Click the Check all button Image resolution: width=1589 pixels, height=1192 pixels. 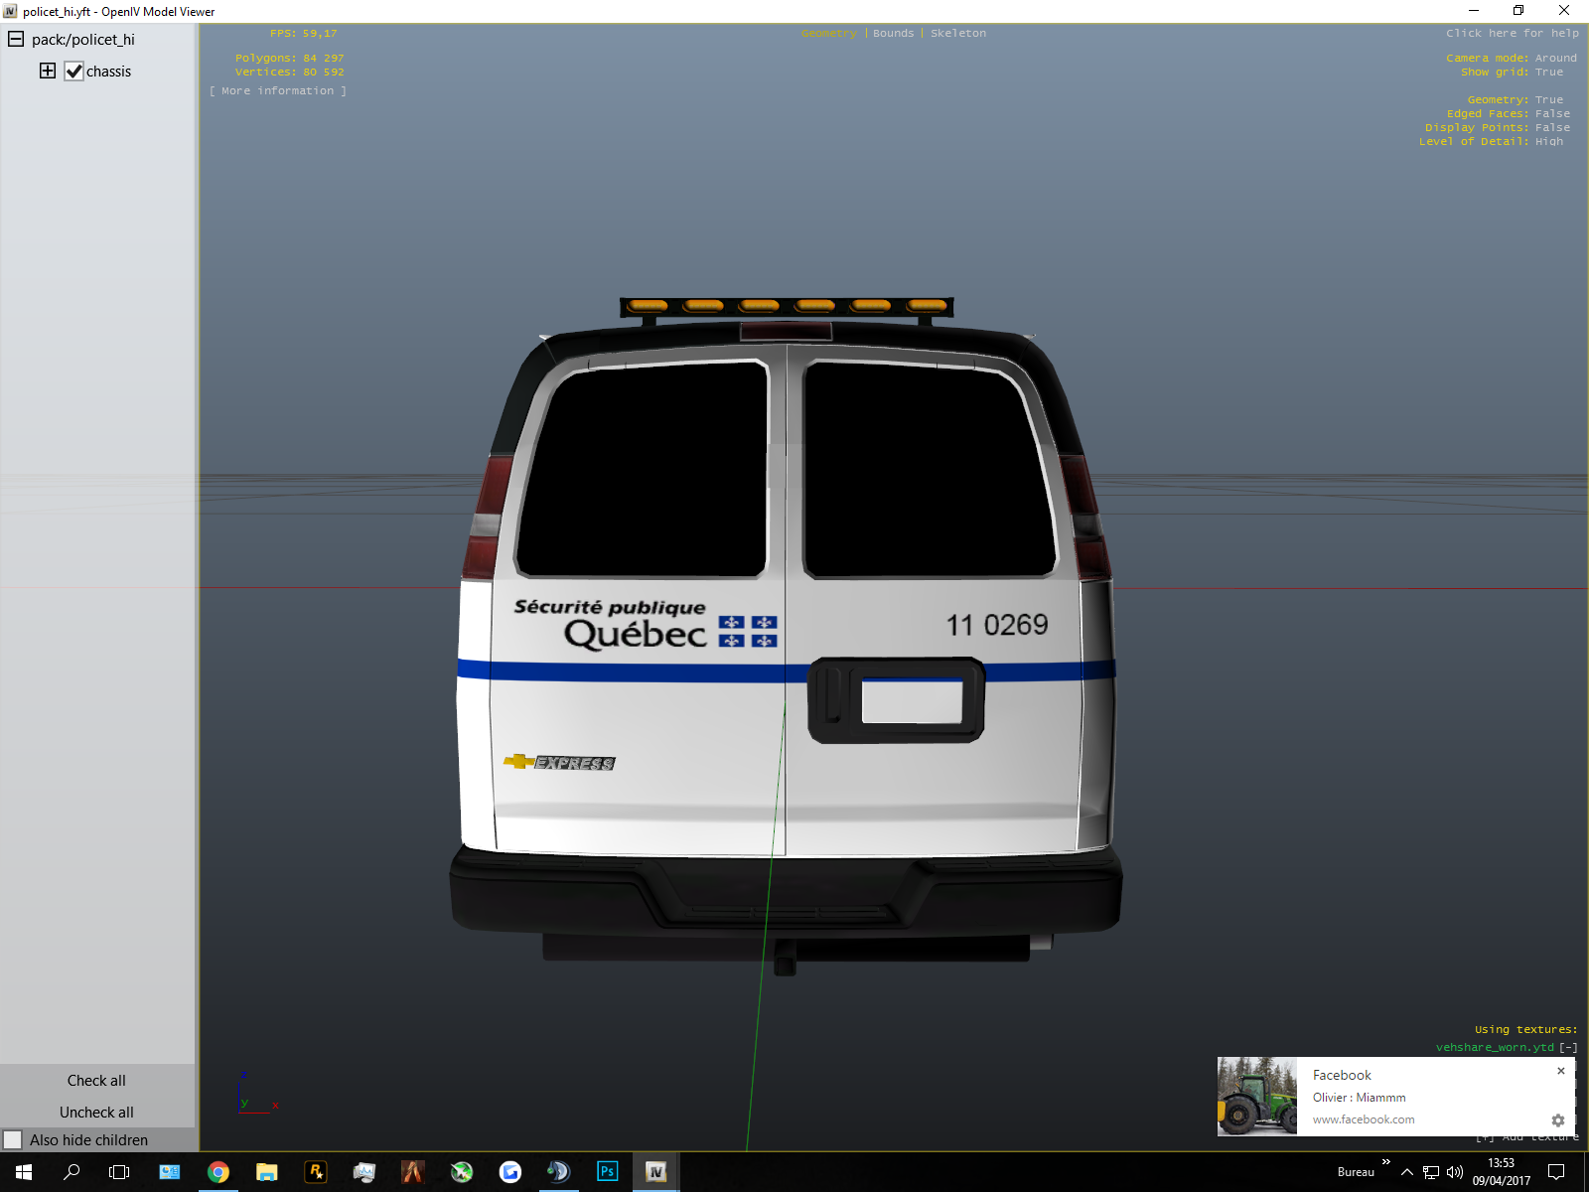coord(96,1081)
